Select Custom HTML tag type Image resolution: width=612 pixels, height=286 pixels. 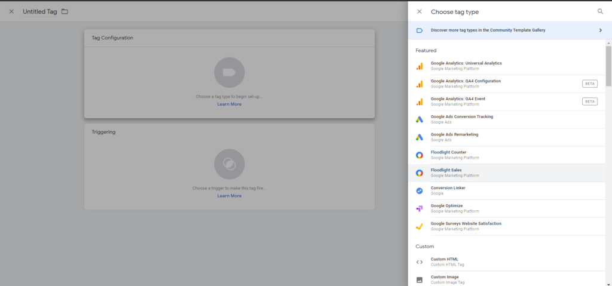(507, 262)
